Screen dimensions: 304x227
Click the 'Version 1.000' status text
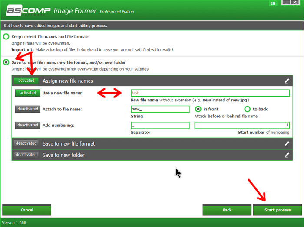(x=14, y=223)
